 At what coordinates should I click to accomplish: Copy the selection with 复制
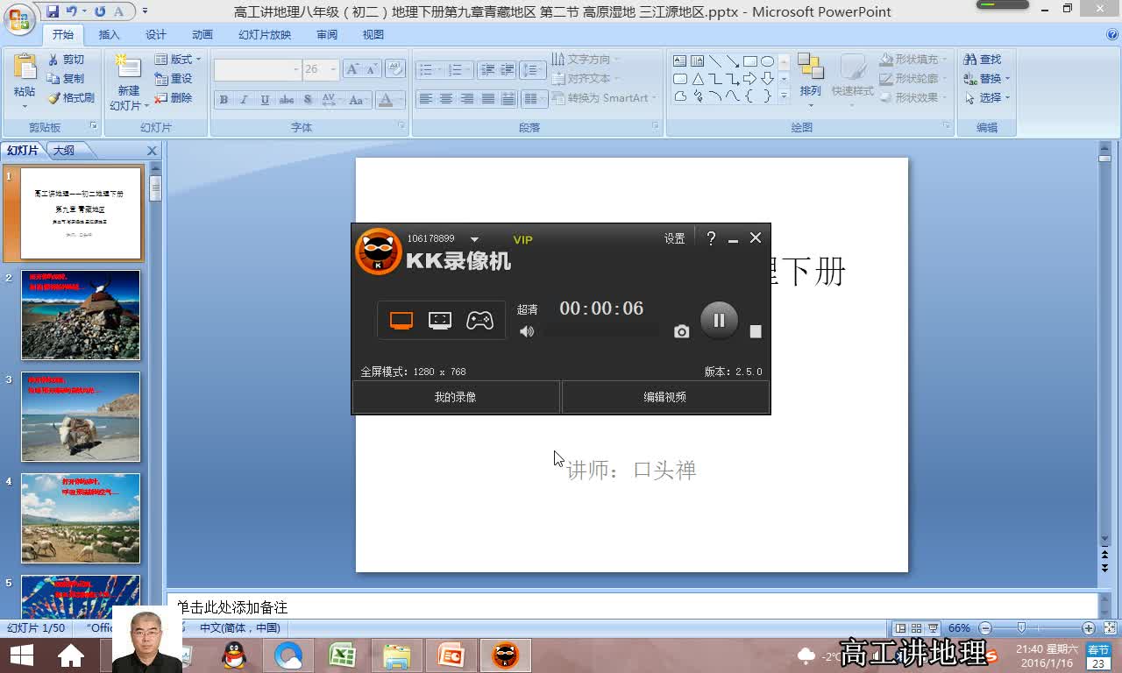coord(67,79)
